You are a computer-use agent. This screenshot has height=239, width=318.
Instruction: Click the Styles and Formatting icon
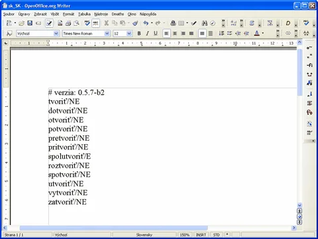[x=9, y=33]
